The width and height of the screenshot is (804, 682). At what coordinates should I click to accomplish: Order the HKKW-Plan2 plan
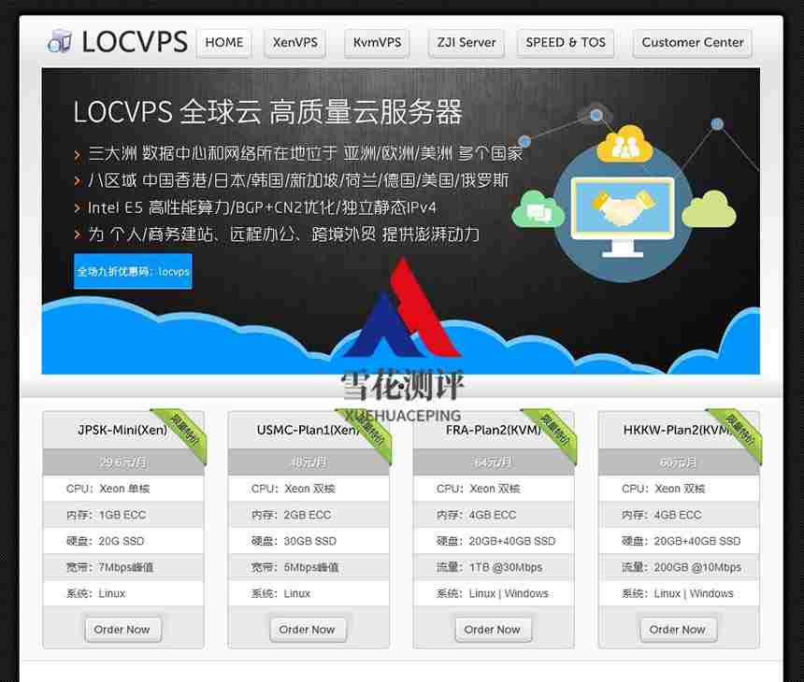(x=678, y=630)
